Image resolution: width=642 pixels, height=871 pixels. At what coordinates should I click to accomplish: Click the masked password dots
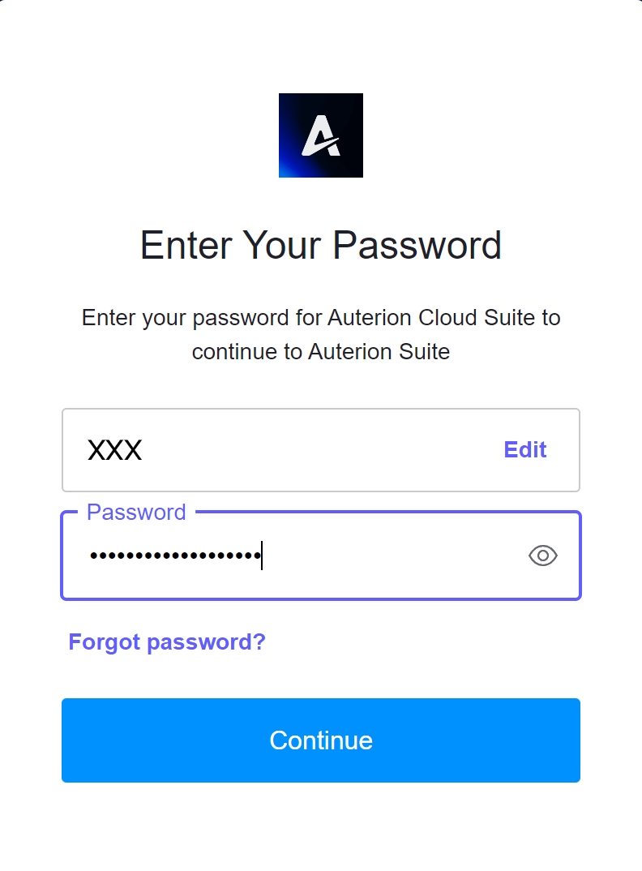[x=174, y=556]
